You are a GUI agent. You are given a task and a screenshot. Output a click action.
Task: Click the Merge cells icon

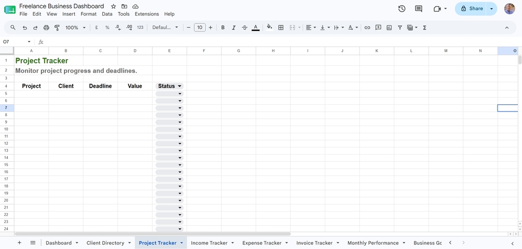click(292, 27)
